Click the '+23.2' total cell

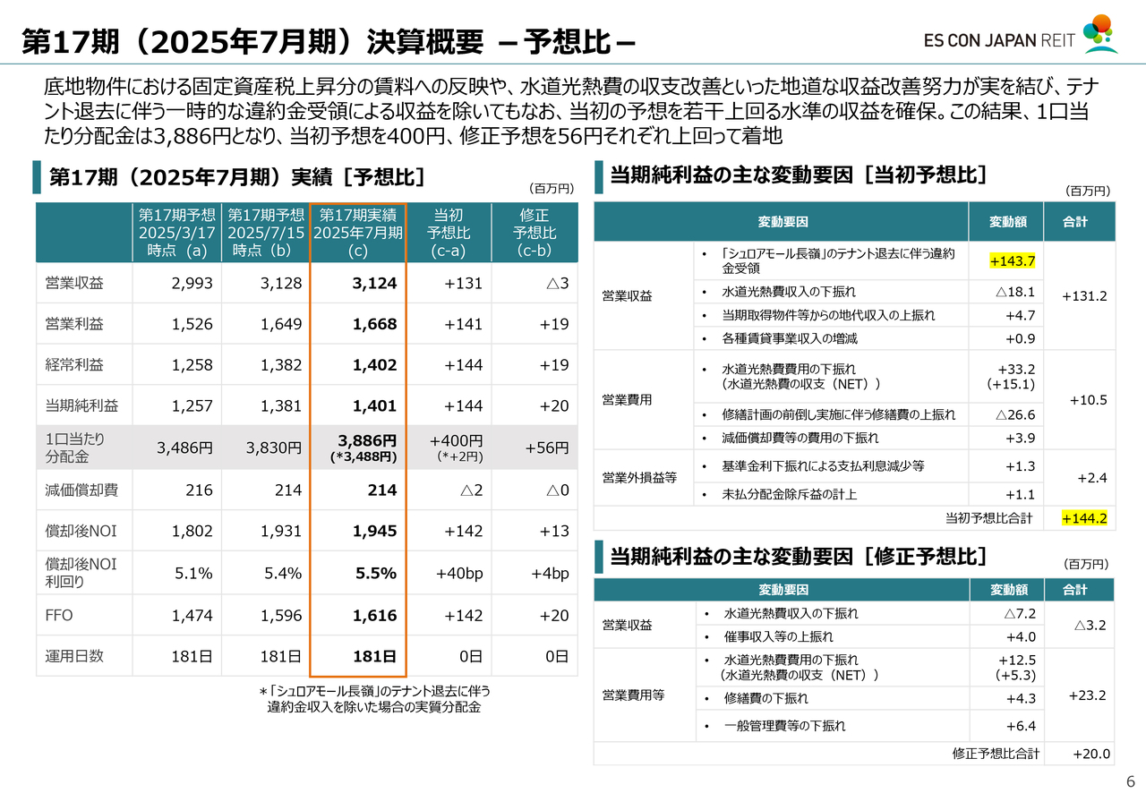click(x=1088, y=695)
